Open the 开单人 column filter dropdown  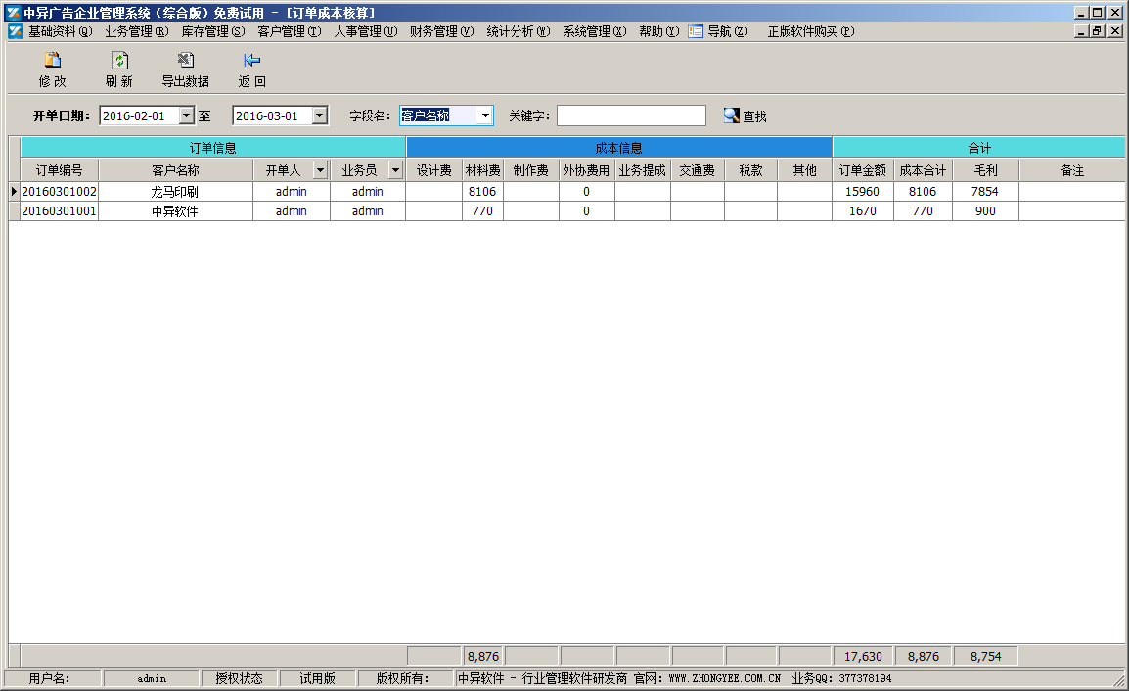320,170
